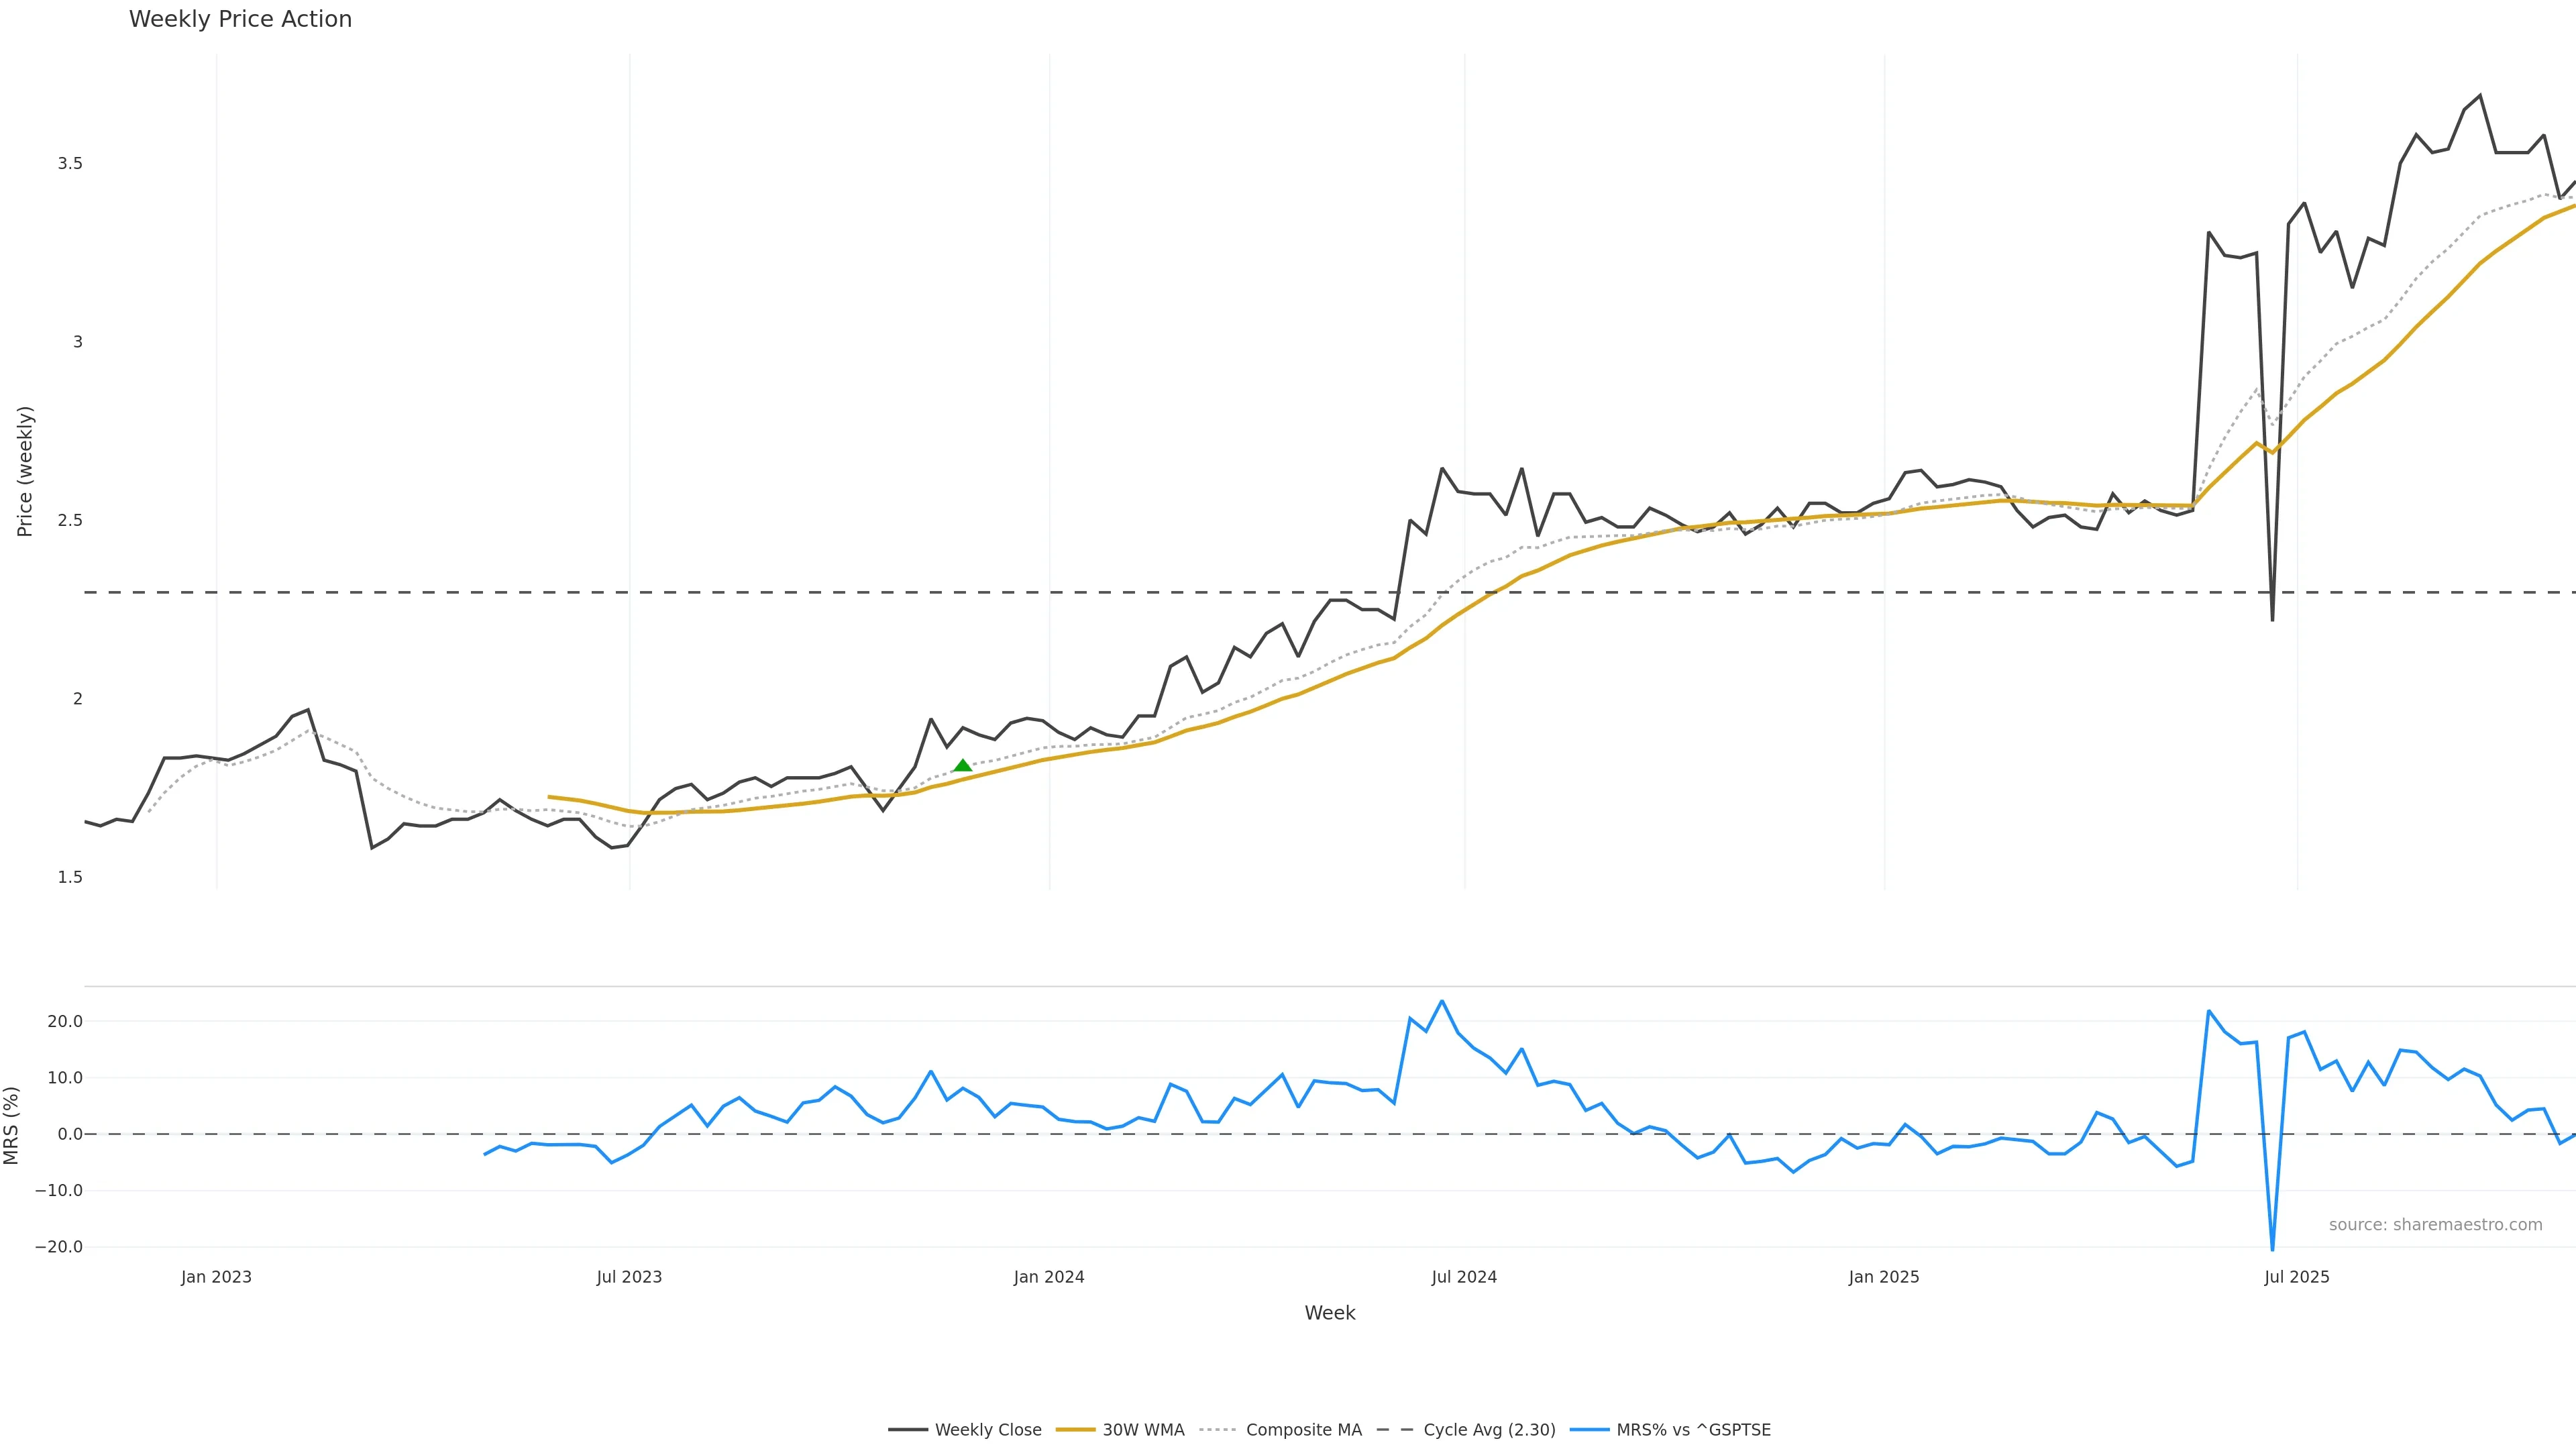Click the dashed Cycle Avg legend swatch
This screenshot has width=2576, height=1449.
click(x=1395, y=1430)
